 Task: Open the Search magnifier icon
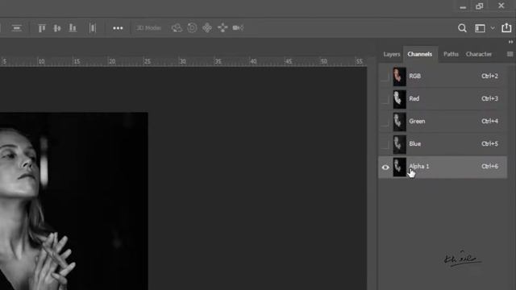pyautogui.click(x=462, y=28)
